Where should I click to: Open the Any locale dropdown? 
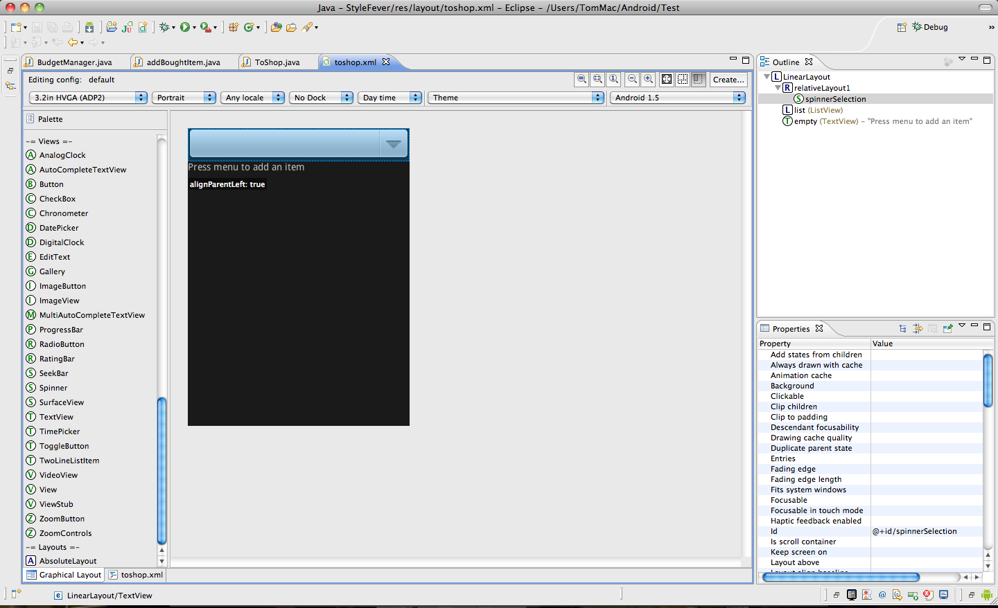point(252,98)
